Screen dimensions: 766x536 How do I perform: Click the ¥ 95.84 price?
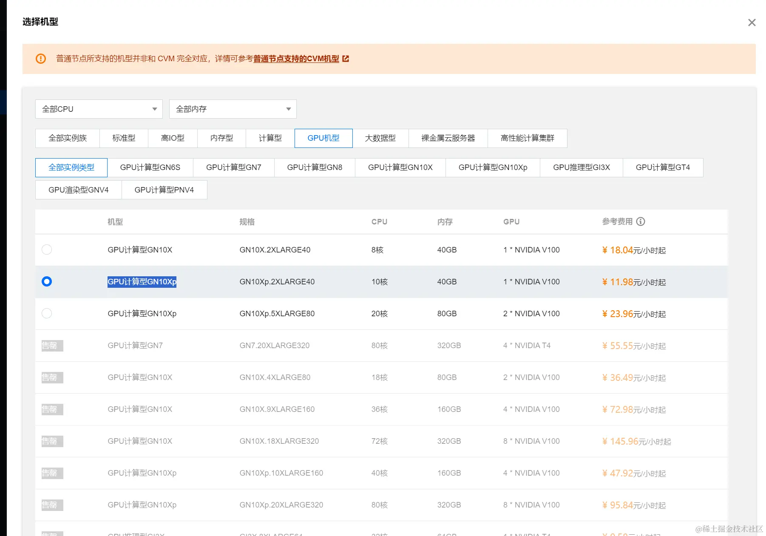(x=618, y=505)
